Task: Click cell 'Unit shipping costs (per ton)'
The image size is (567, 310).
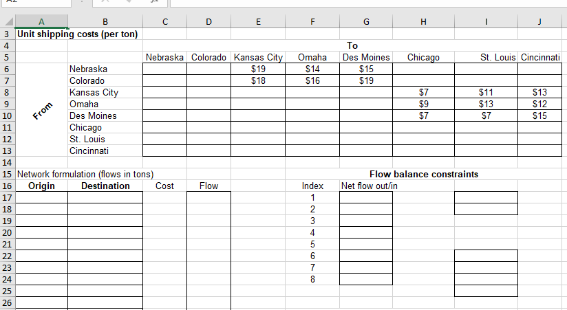Action: coord(77,34)
